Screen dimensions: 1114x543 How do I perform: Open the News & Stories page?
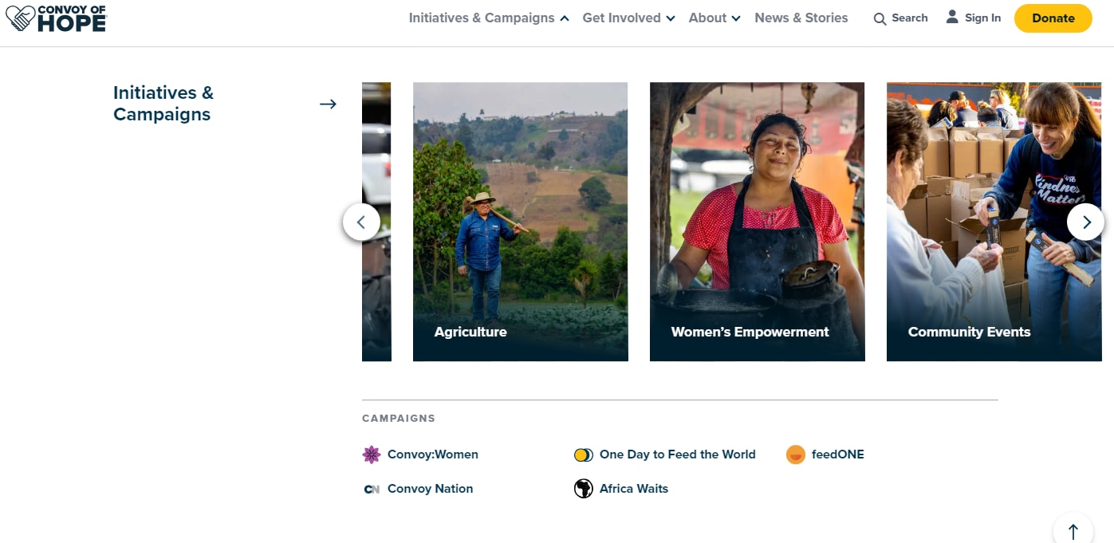click(801, 18)
